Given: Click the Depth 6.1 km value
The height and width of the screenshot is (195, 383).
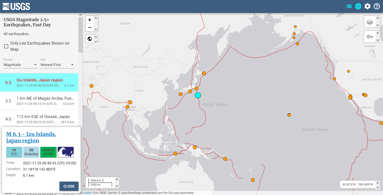Looking at the screenshot, I should point(28,175).
